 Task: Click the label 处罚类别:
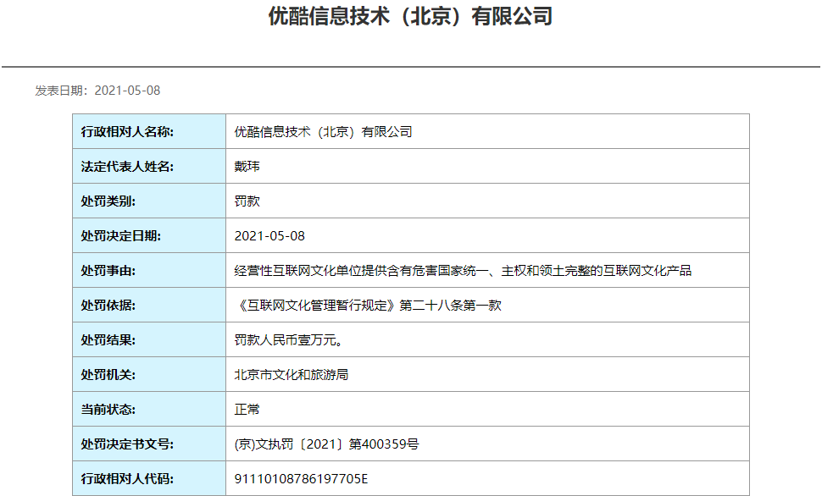click(108, 201)
